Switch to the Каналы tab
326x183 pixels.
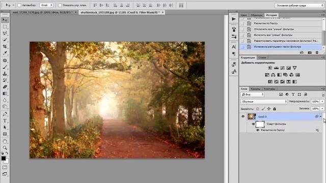click(x=256, y=89)
